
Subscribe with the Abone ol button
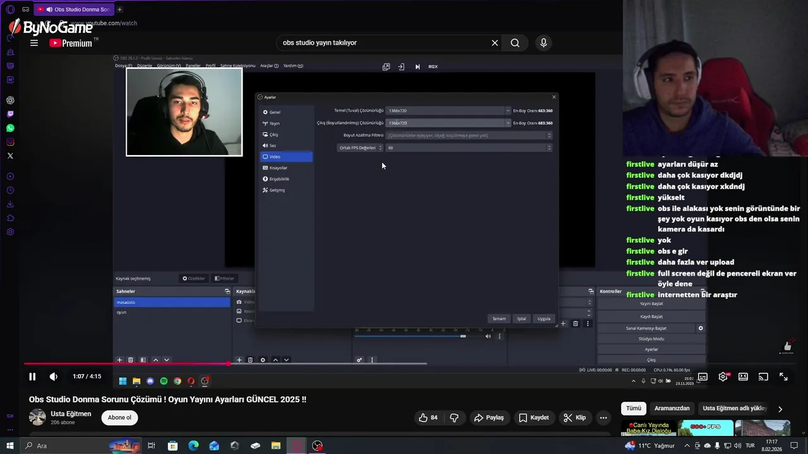tap(119, 417)
